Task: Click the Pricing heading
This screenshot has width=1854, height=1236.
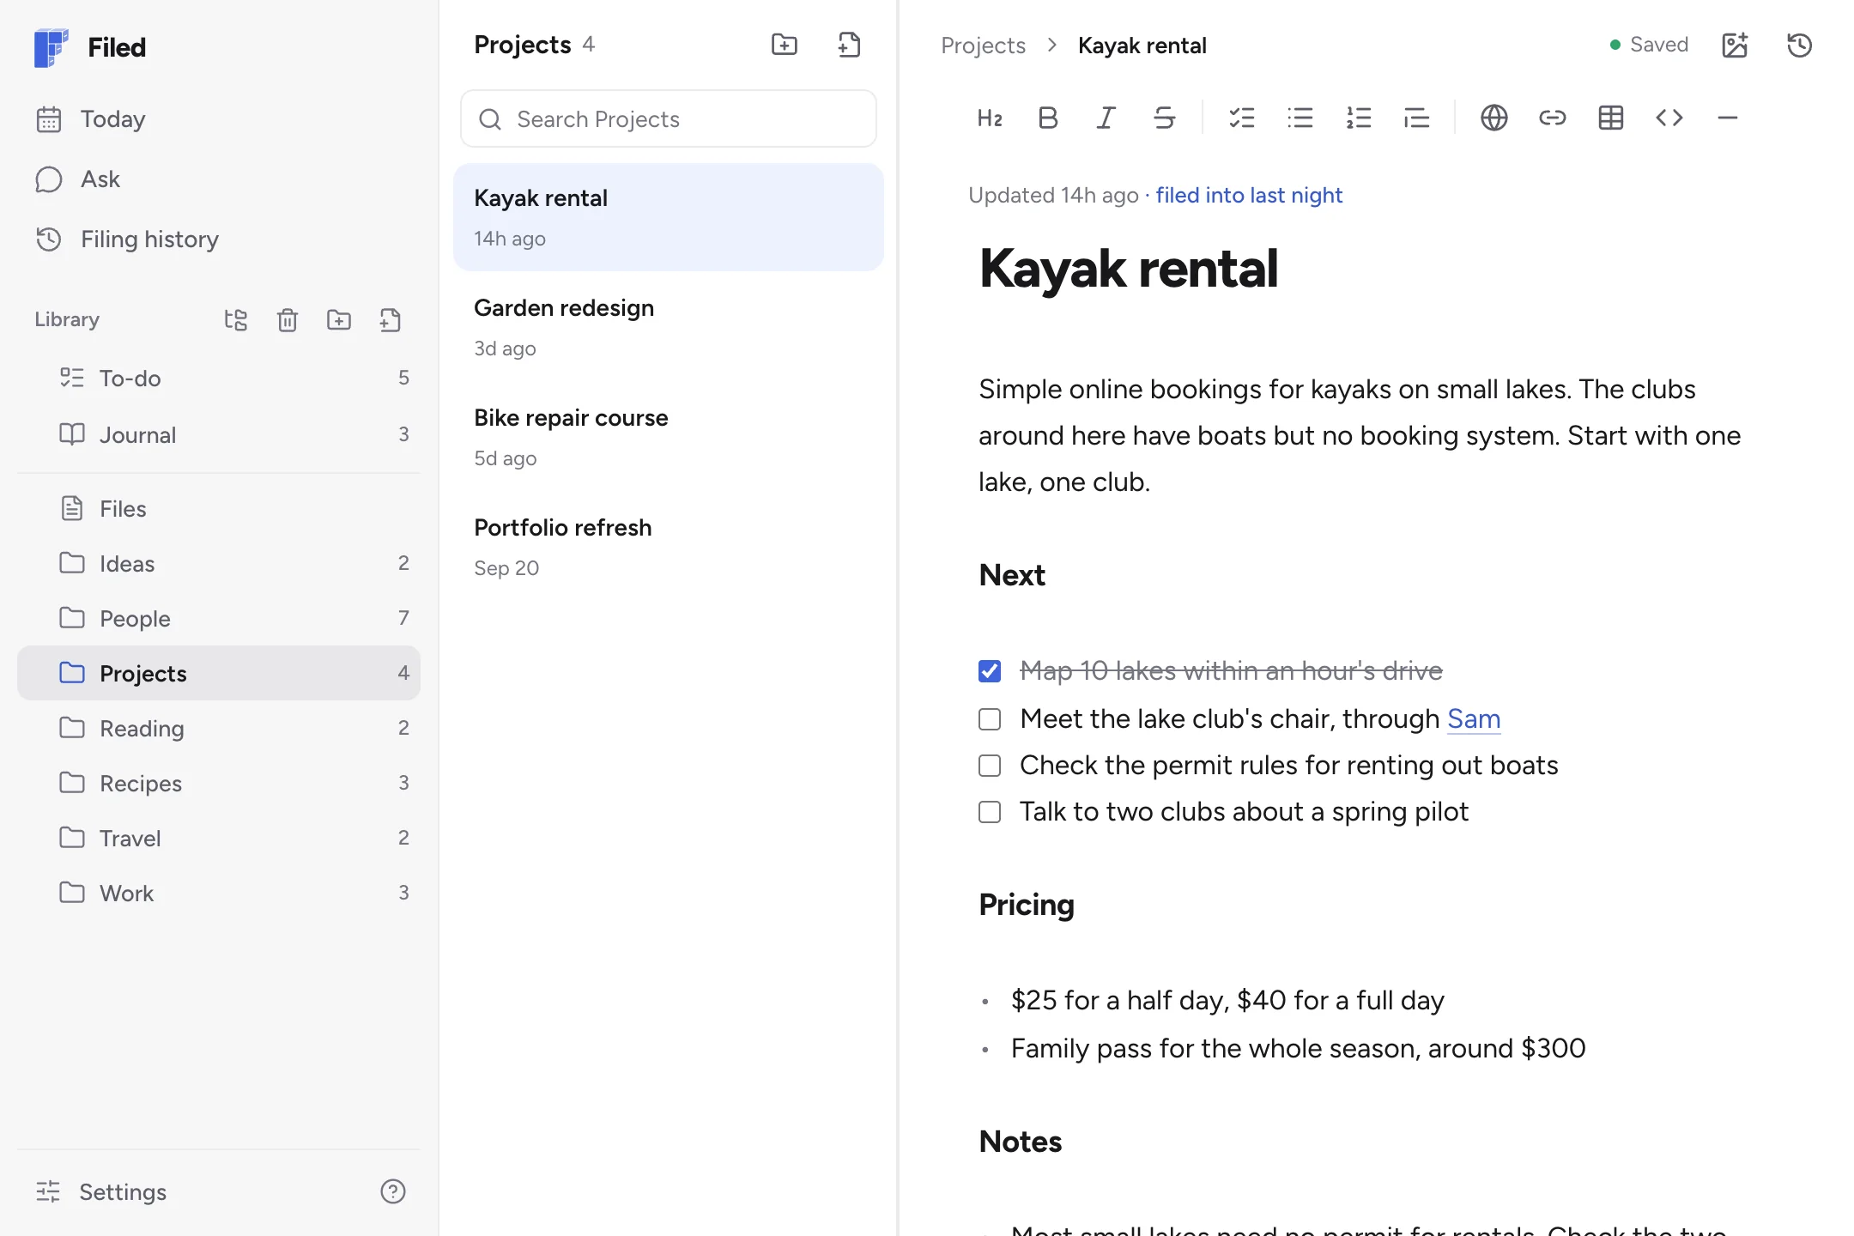Action: (x=1027, y=906)
